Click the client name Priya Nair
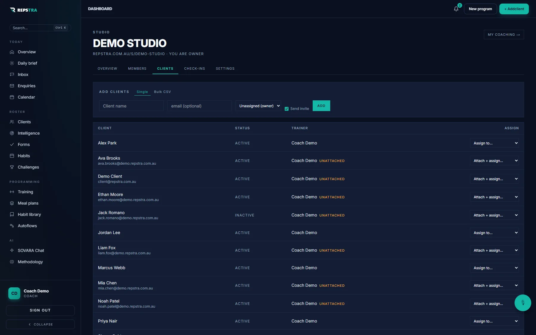This screenshot has width=536, height=335. tap(107, 321)
